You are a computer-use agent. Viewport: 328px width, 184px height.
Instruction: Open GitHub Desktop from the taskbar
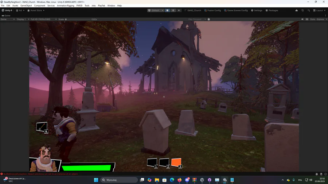[210, 180]
